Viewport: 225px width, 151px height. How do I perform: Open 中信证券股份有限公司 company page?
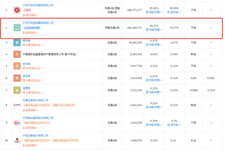35,135
